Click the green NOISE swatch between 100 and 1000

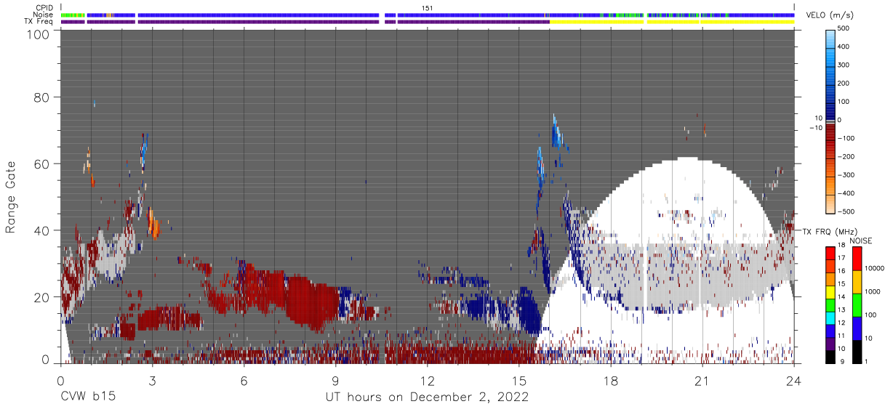pyautogui.click(x=858, y=305)
